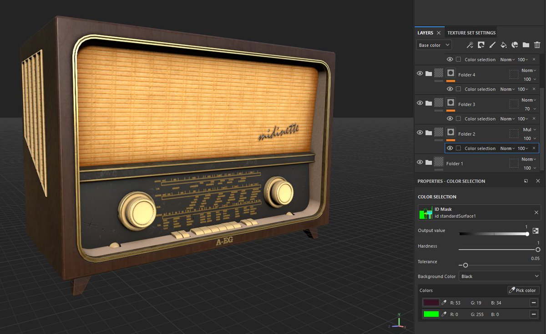Click the Tolerance slider handle
The width and height of the screenshot is (546, 334).
point(465,265)
